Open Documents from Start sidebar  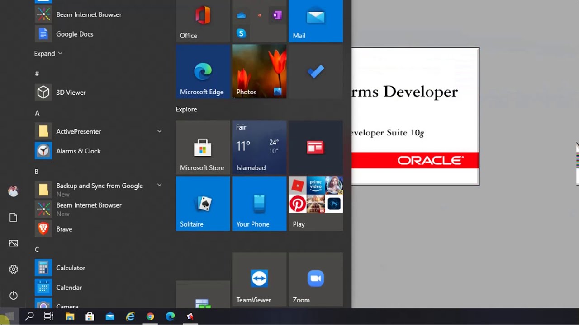[13, 217]
